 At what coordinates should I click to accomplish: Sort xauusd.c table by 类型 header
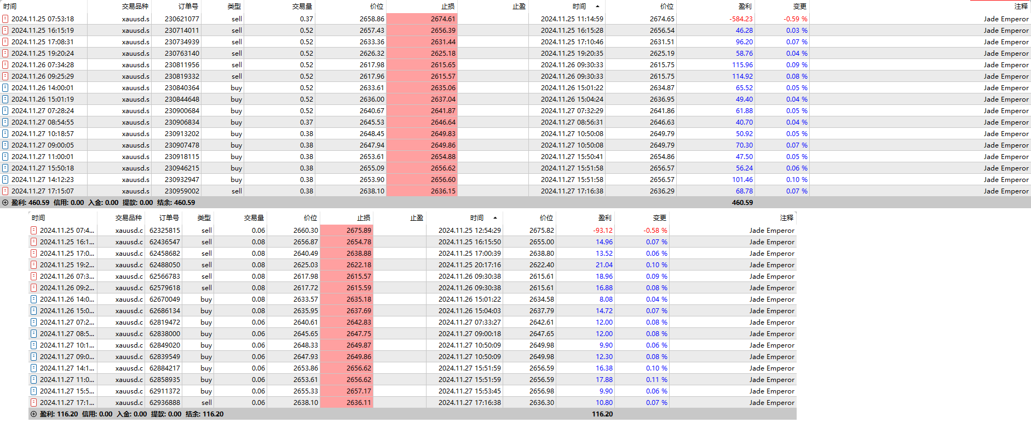(x=204, y=218)
